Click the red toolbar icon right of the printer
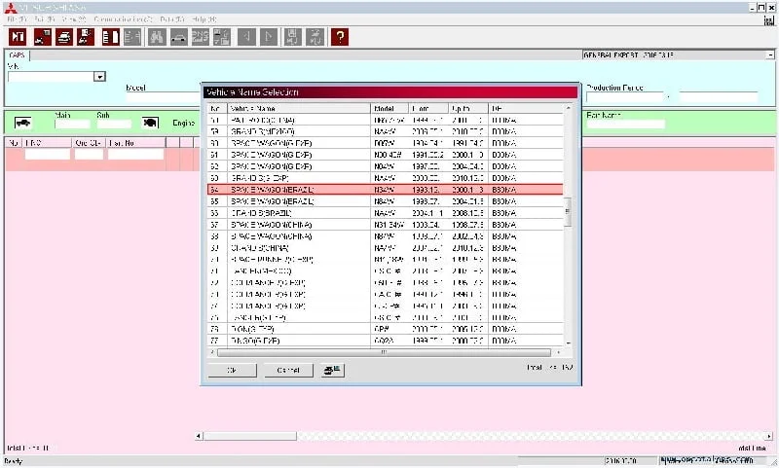 (x=86, y=37)
